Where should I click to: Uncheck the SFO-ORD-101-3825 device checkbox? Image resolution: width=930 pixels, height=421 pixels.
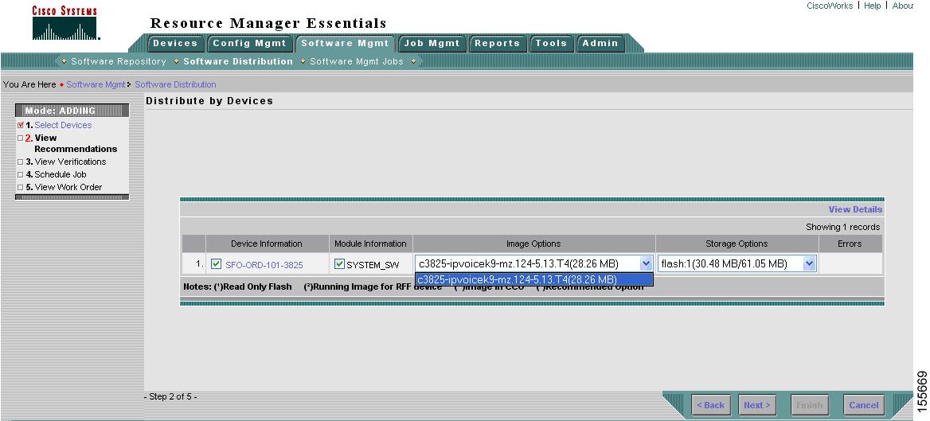tap(217, 264)
